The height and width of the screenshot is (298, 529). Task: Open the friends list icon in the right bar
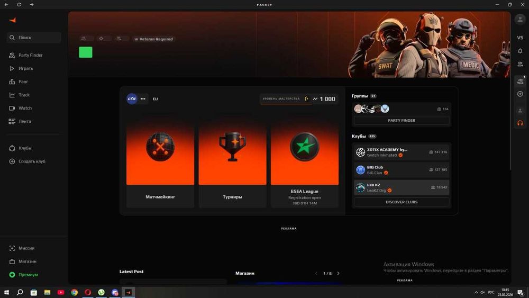[520, 64]
